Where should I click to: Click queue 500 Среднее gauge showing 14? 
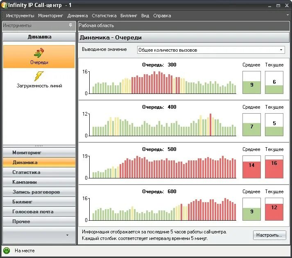[x=251, y=167]
